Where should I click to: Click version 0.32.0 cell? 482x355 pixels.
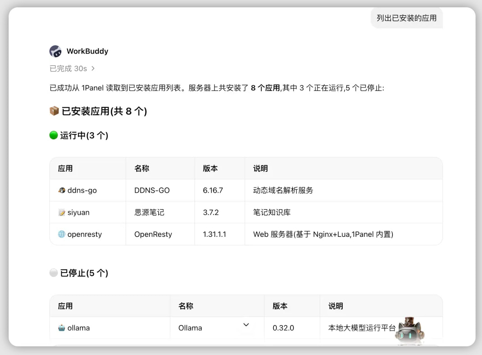tap(283, 328)
